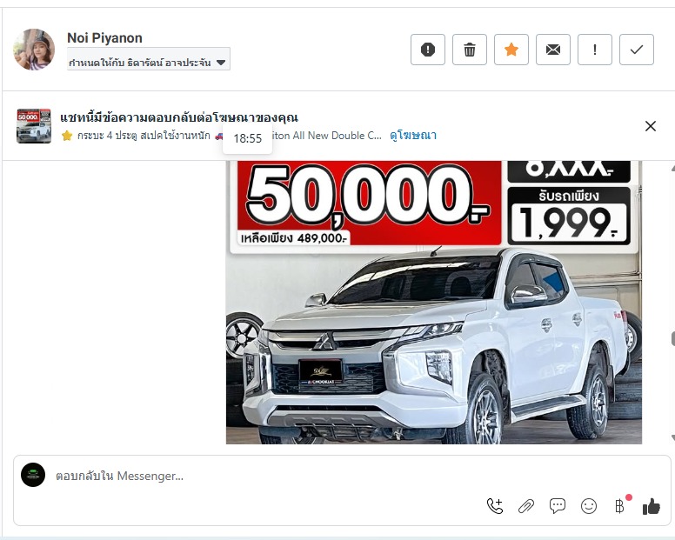Open the emoji picker smiley icon
The image size is (675, 540).
[x=589, y=506]
